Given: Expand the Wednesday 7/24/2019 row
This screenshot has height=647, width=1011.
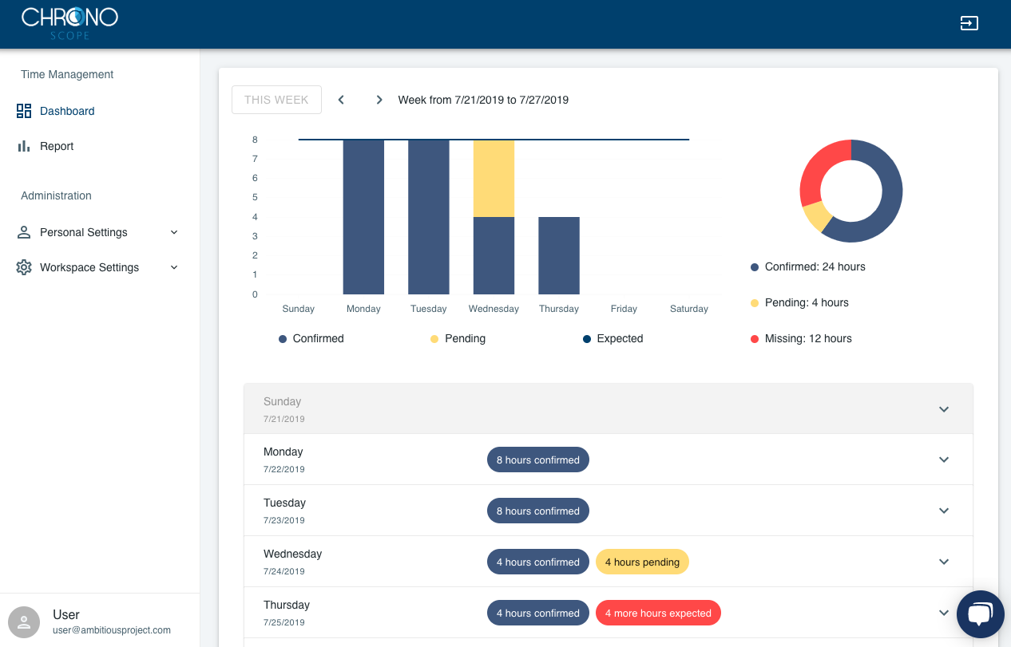Looking at the screenshot, I should tap(609, 562).
